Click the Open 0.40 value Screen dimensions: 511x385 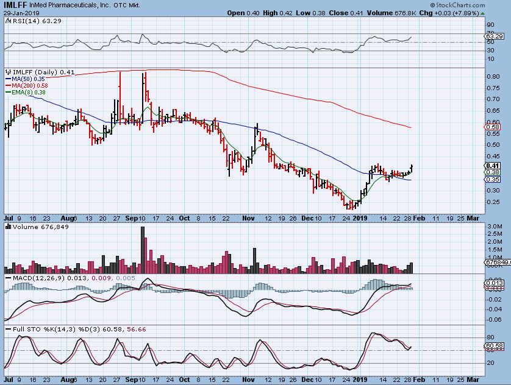pyautogui.click(x=243, y=13)
